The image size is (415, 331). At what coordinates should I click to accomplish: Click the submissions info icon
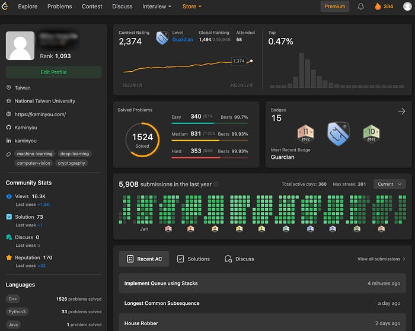(216, 184)
